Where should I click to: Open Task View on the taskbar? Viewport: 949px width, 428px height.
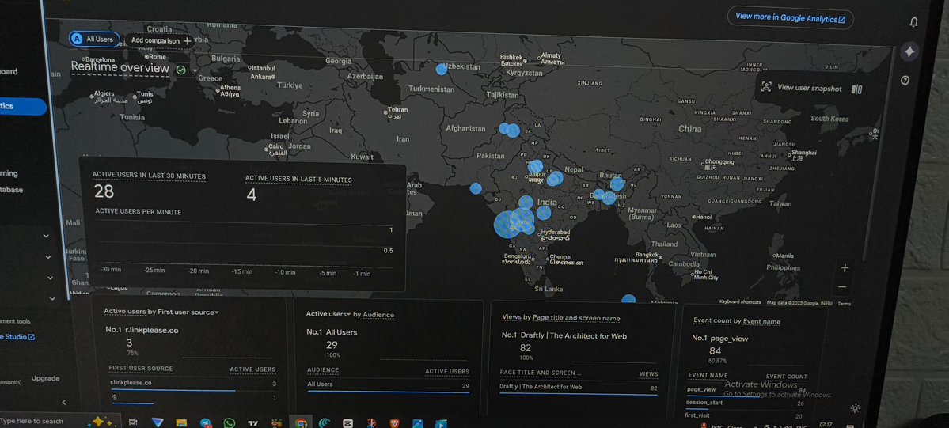pos(133,422)
